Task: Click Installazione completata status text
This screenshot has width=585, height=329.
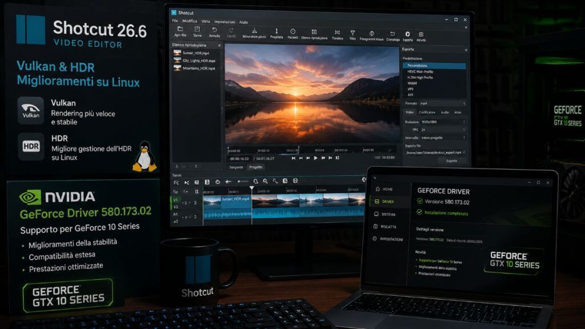Action: [446, 213]
